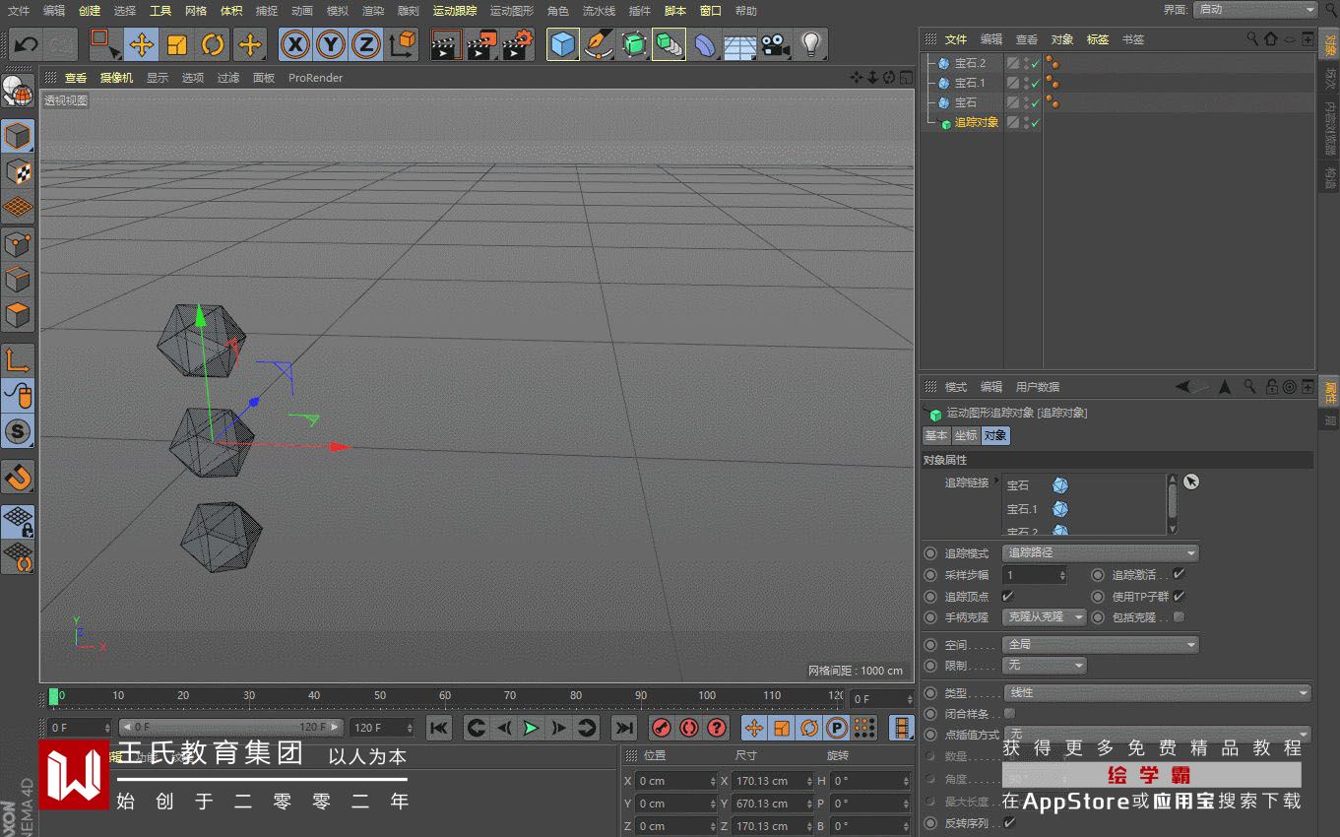Uncheck the 追踪顶点 checkbox
This screenshot has height=837, width=1340.
coord(1007,596)
